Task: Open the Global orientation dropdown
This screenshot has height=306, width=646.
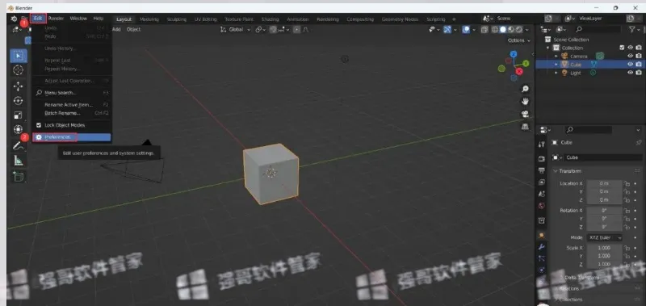Action: coord(236,30)
